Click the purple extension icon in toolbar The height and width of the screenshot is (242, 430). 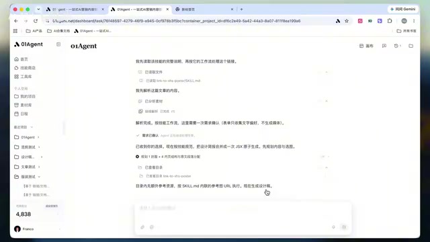pos(380,21)
